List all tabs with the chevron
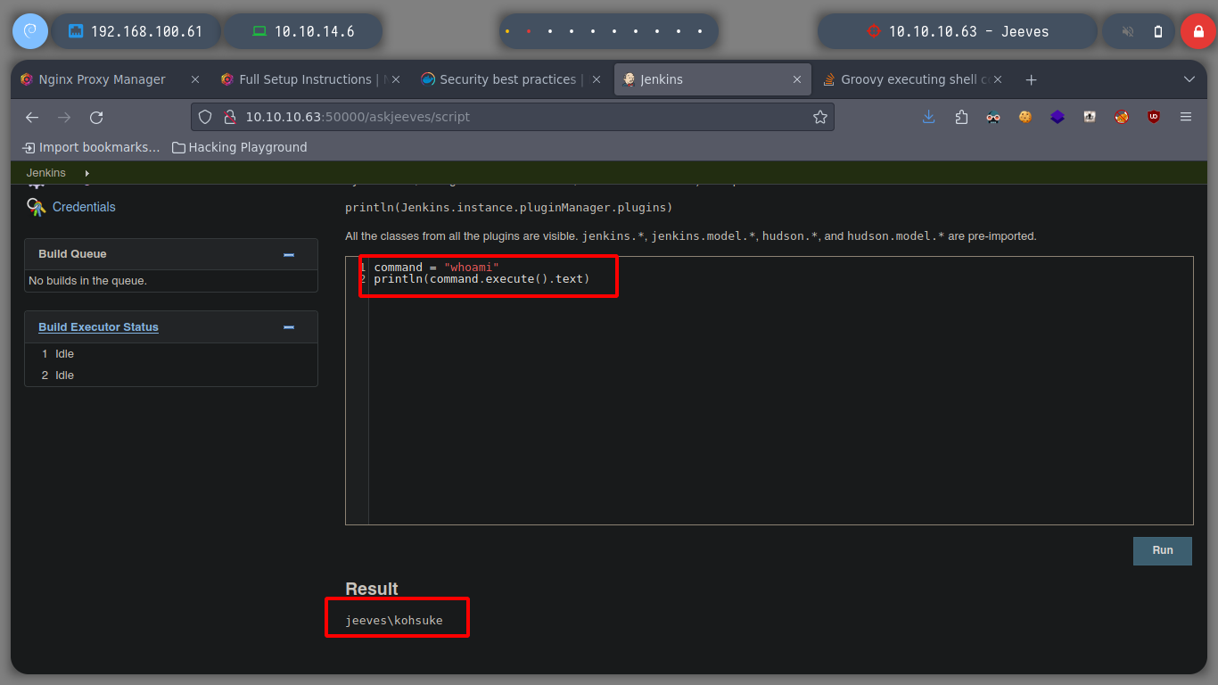 tap(1189, 79)
